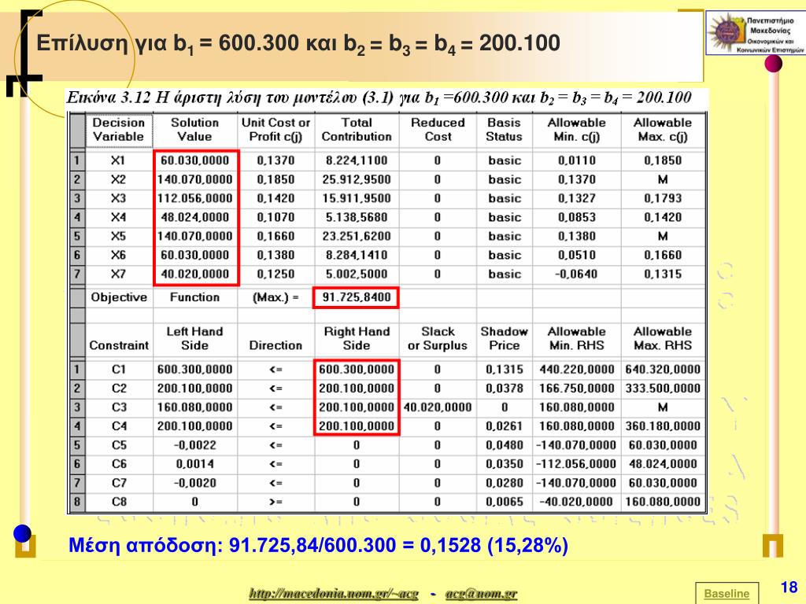This screenshot has width=806, height=604.
Task: Click the C1 shadow price 0,1315
Action: click(x=505, y=370)
